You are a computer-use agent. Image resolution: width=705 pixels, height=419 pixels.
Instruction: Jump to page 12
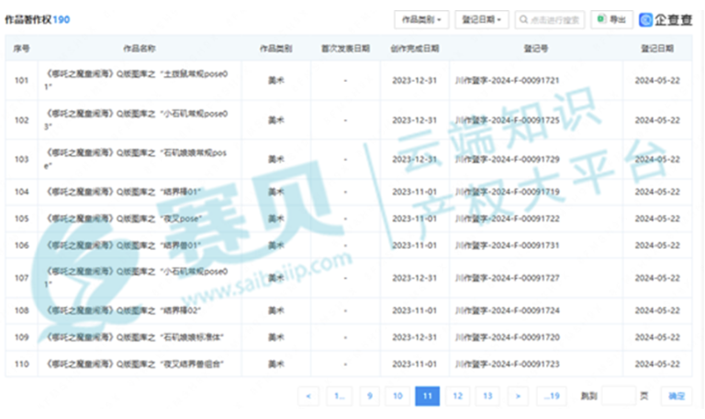click(x=457, y=396)
